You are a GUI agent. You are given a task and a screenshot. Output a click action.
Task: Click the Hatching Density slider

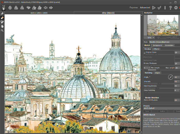click(158, 88)
